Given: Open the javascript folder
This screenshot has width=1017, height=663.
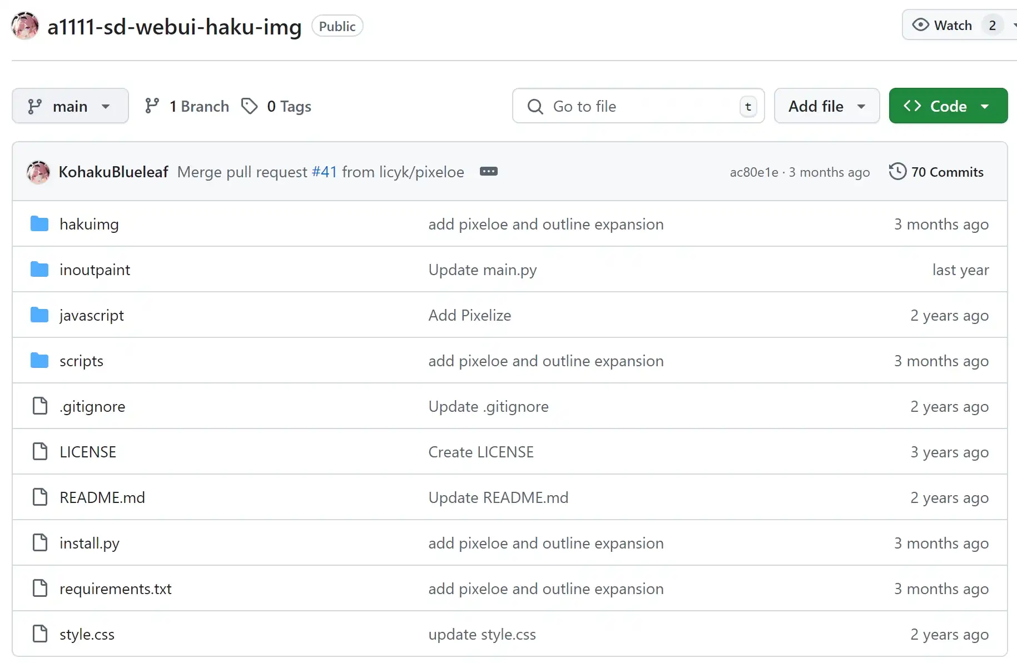Looking at the screenshot, I should tap(92, 315).
